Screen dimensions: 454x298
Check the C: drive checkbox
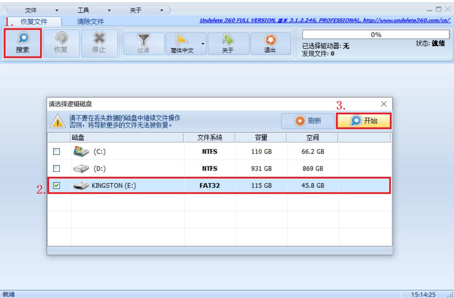[x=56, y=151]
